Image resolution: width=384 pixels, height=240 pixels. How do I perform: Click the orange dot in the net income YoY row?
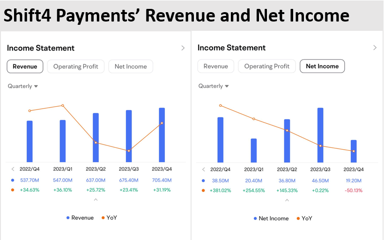click(203, 190)
